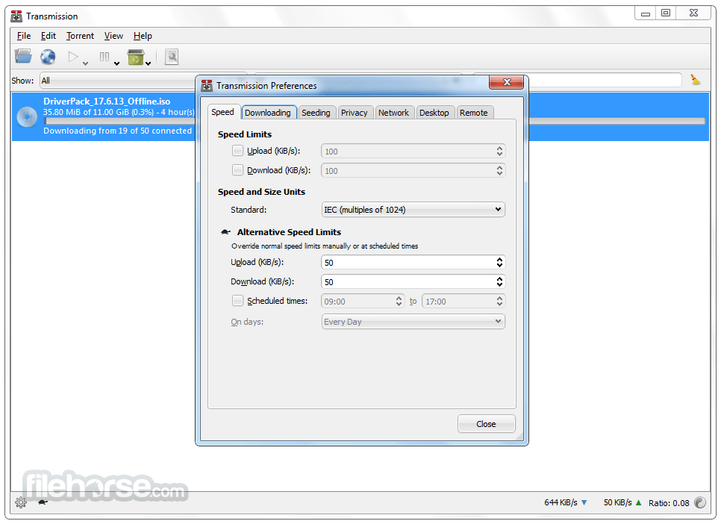The width and height of the screenshot is (721, 524).
Task: Open the gear options in status bar
Action: point(21,502)
